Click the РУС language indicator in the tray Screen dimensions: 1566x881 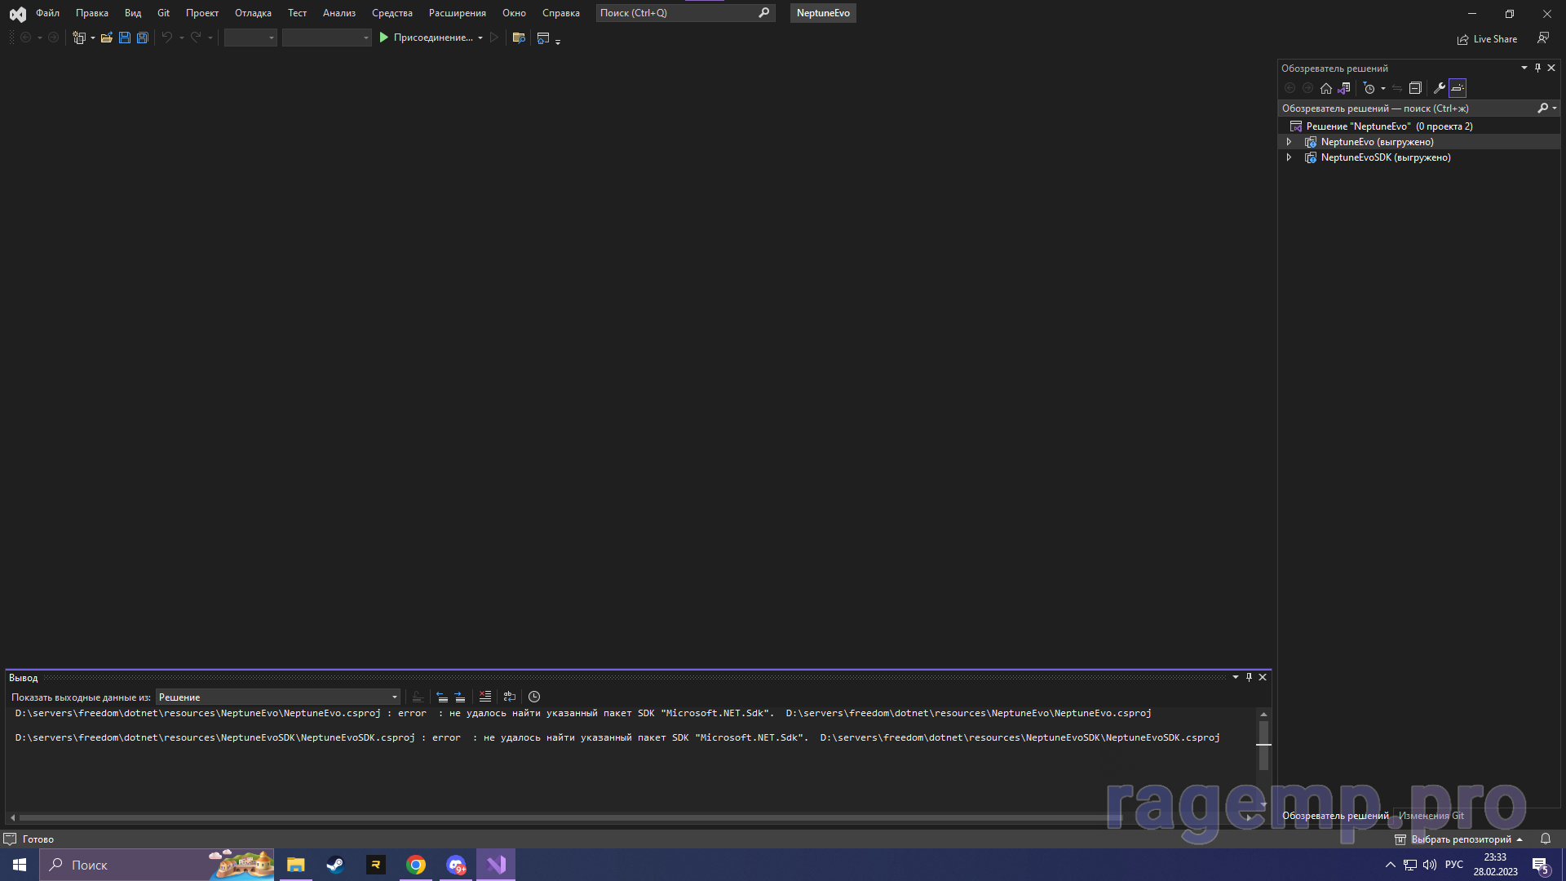[1454, 865]
